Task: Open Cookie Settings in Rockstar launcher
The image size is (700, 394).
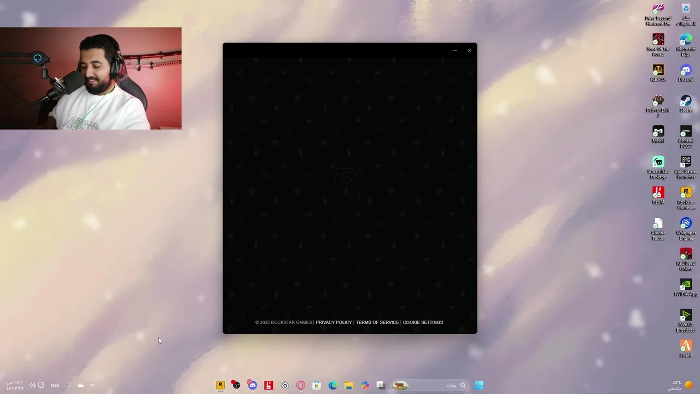Action: (x=423, y=322)
